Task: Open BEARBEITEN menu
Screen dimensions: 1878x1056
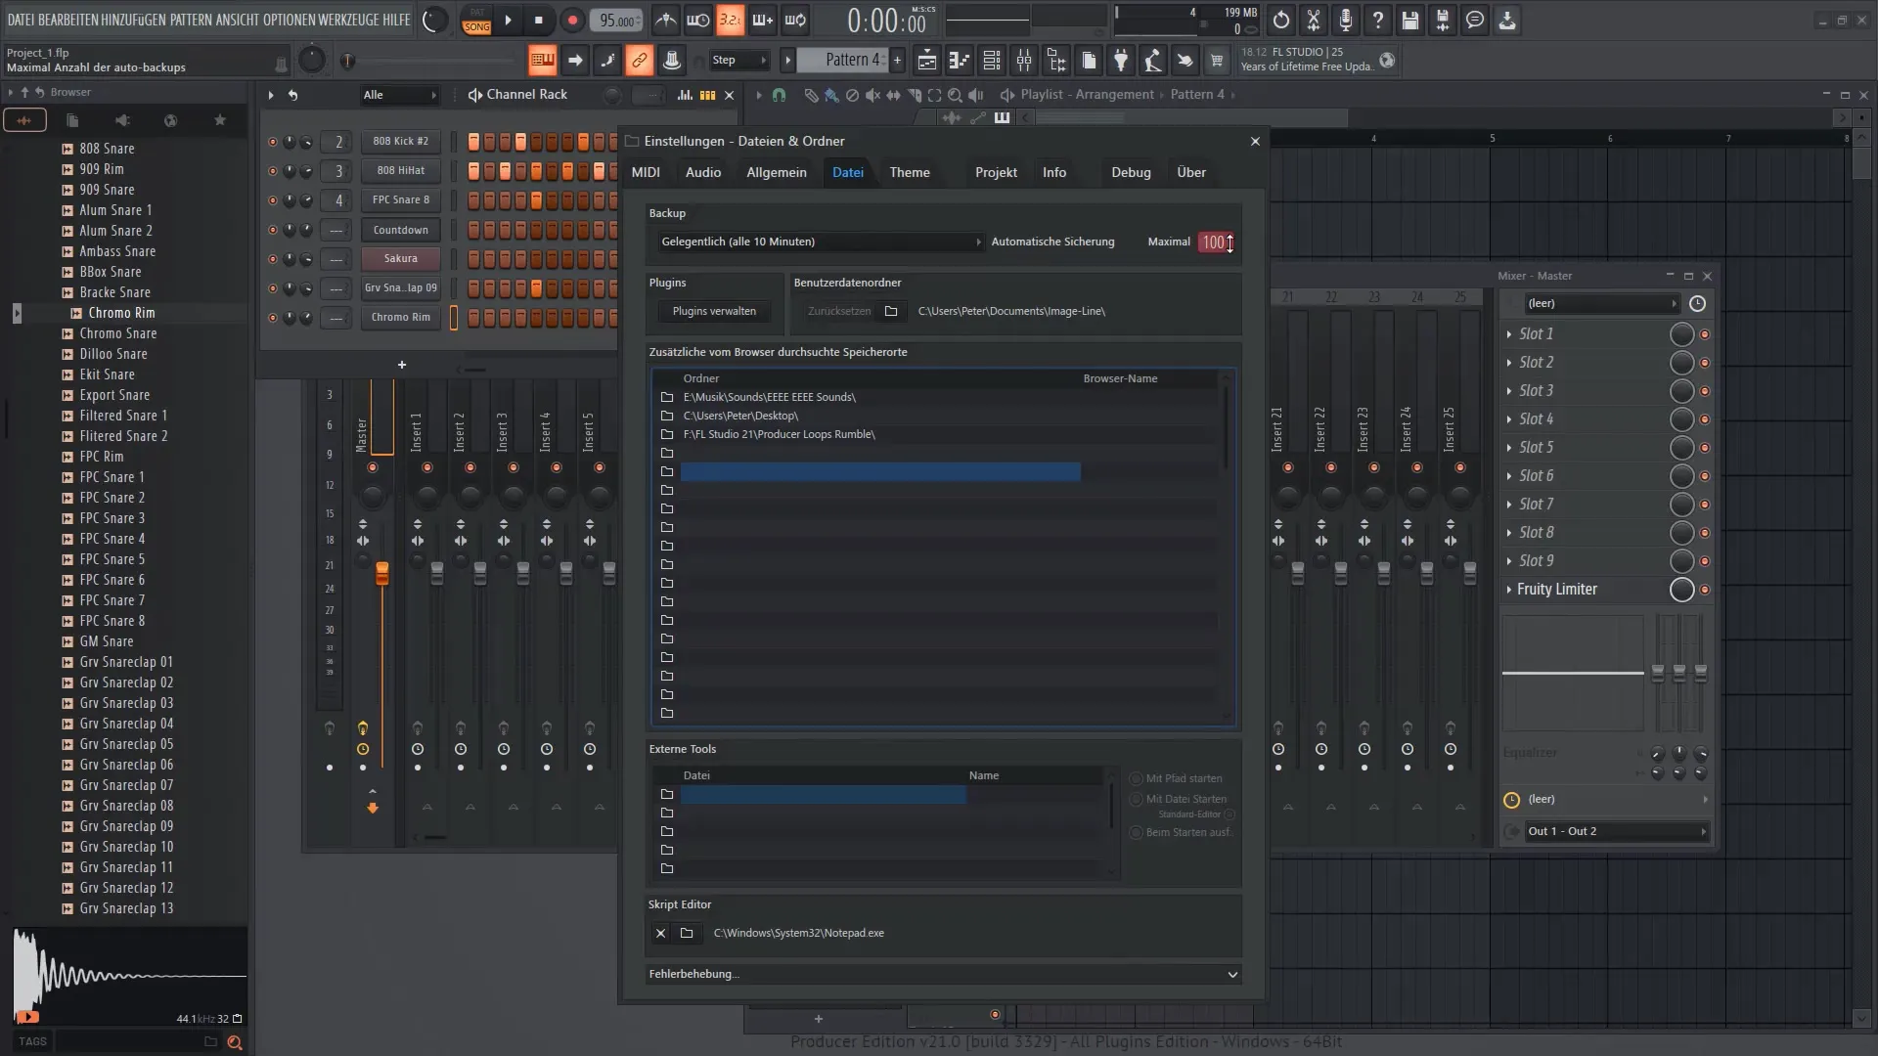Action: (x=68, y=20)
